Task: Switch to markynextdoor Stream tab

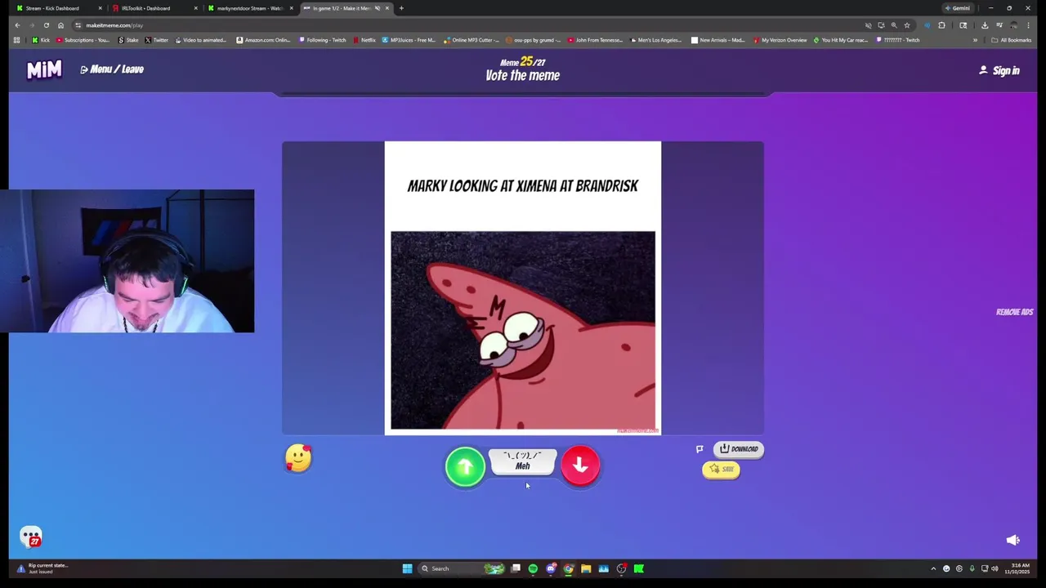Action: tap(249, 8)
